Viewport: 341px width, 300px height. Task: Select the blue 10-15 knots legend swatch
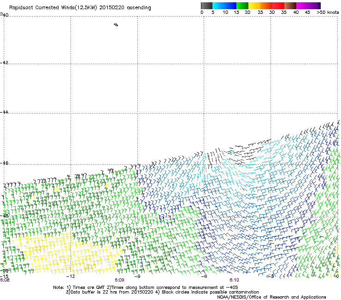click(230, 6)
